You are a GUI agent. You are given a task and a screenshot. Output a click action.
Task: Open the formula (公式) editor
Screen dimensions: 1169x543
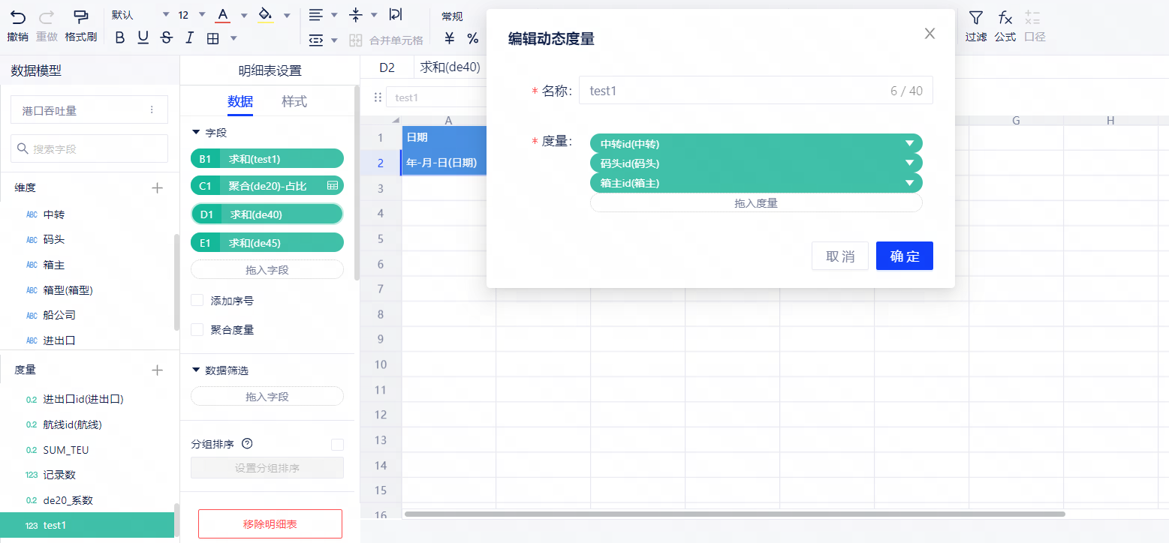tap(1005, 17)
